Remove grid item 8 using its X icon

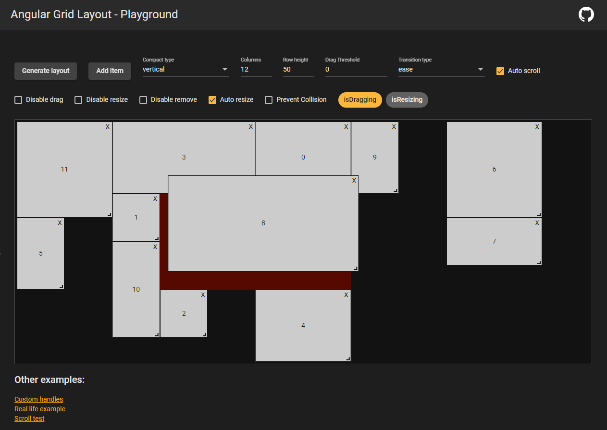[x=354, y=180]
